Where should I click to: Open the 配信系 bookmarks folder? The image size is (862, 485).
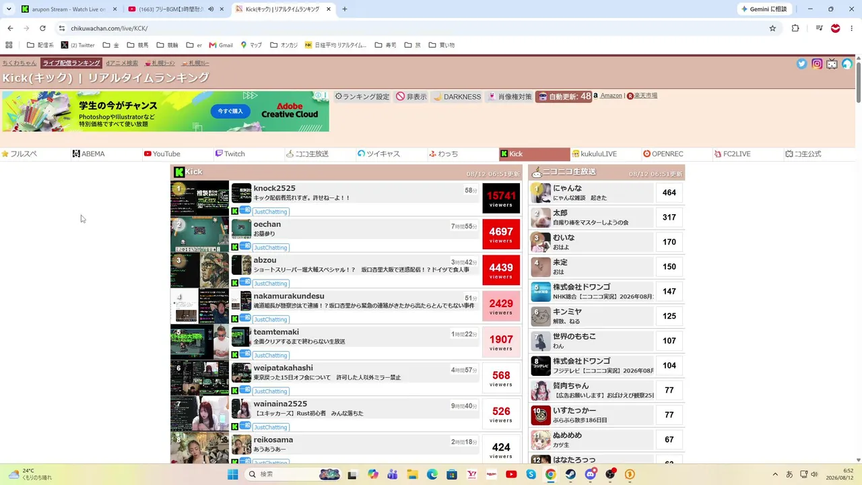pyautogui.click(x=40, y=45)
